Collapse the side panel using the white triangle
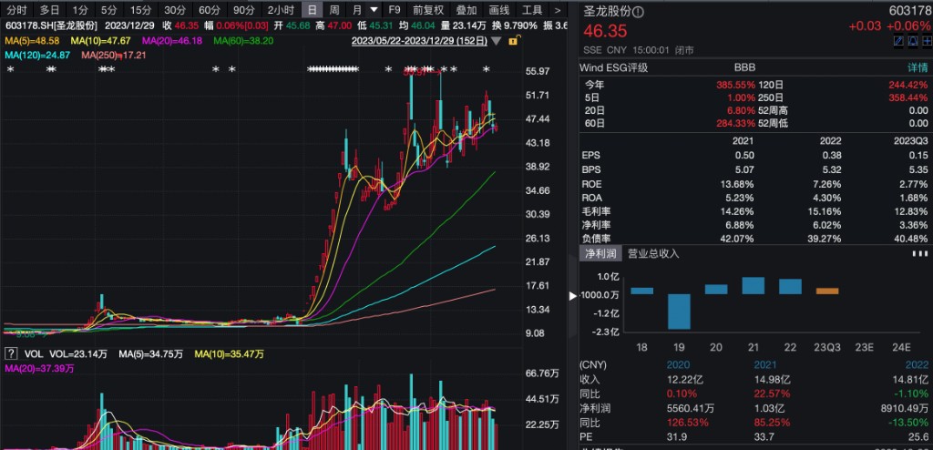The height and width of the screenshot is (450, 933). 572,295
